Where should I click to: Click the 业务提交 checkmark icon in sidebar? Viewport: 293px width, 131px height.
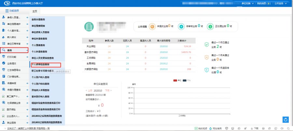tap(4, 63)
